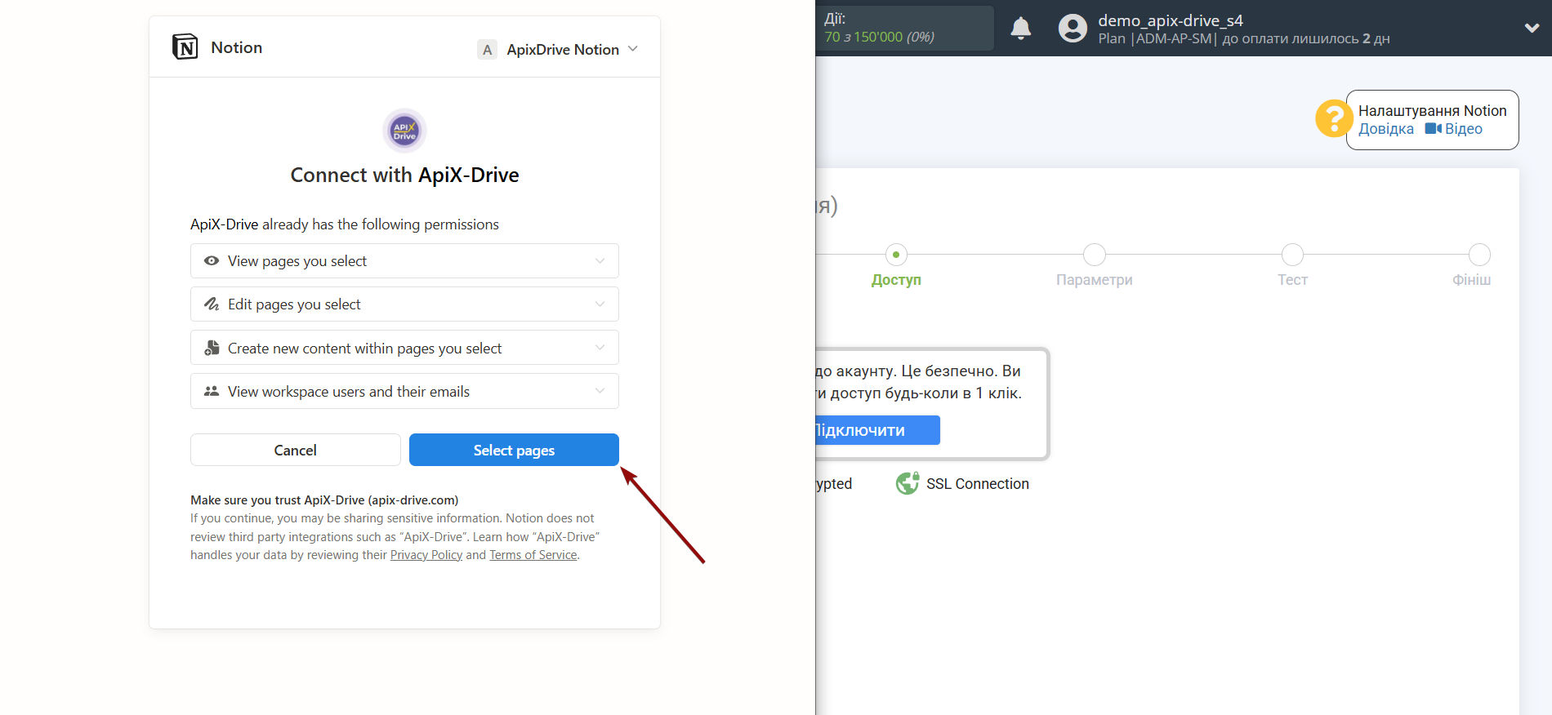The height and width of the screenshot is (715, 1552).
Task: Expand Edit pages you select permission
Action: (x=404, y=304)
